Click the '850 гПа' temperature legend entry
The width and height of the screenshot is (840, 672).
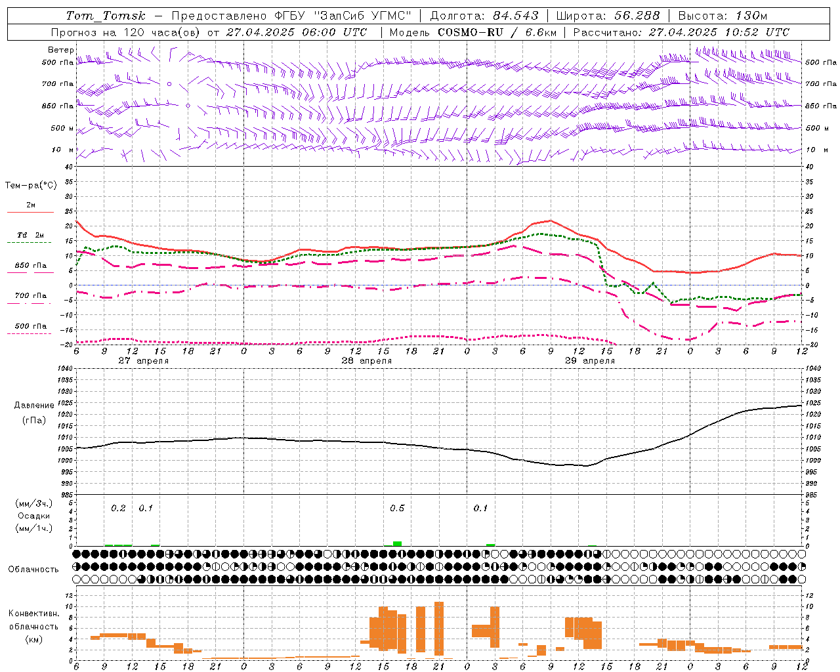[x=31, y=266]
